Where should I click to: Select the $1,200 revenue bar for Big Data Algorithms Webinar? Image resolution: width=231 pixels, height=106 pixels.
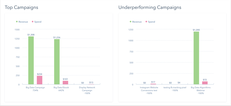coord(196,58)
